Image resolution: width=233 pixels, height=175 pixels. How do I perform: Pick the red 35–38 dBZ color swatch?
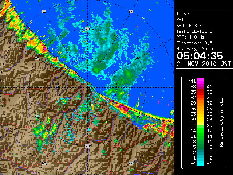(x=200, y=92)
